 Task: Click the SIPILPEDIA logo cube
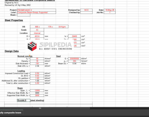32,46
